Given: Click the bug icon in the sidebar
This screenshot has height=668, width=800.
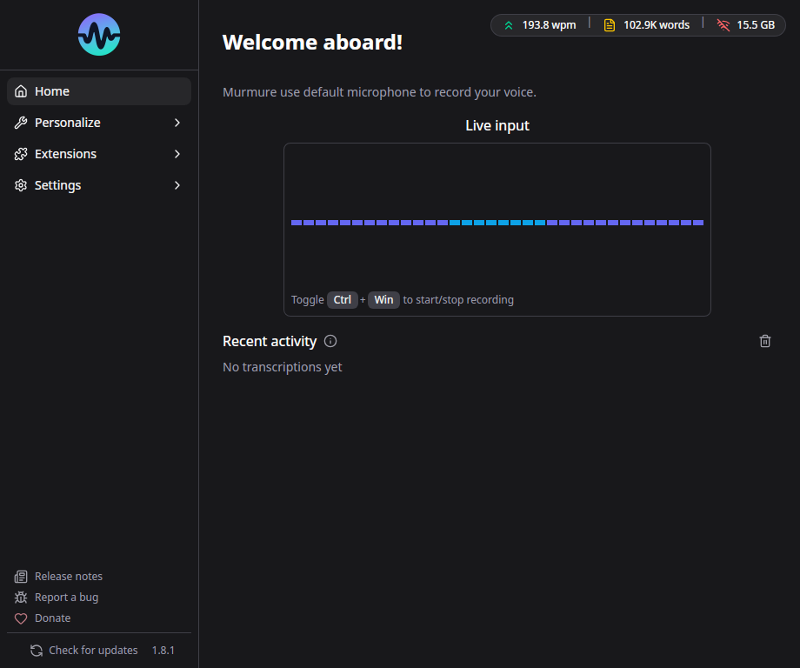Looking at the screenshot, I should click(21, 598).
